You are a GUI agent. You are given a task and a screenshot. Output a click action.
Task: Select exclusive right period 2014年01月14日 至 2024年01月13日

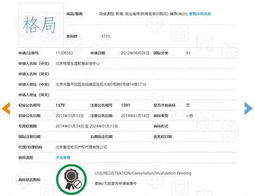click(x=87, y=126)
